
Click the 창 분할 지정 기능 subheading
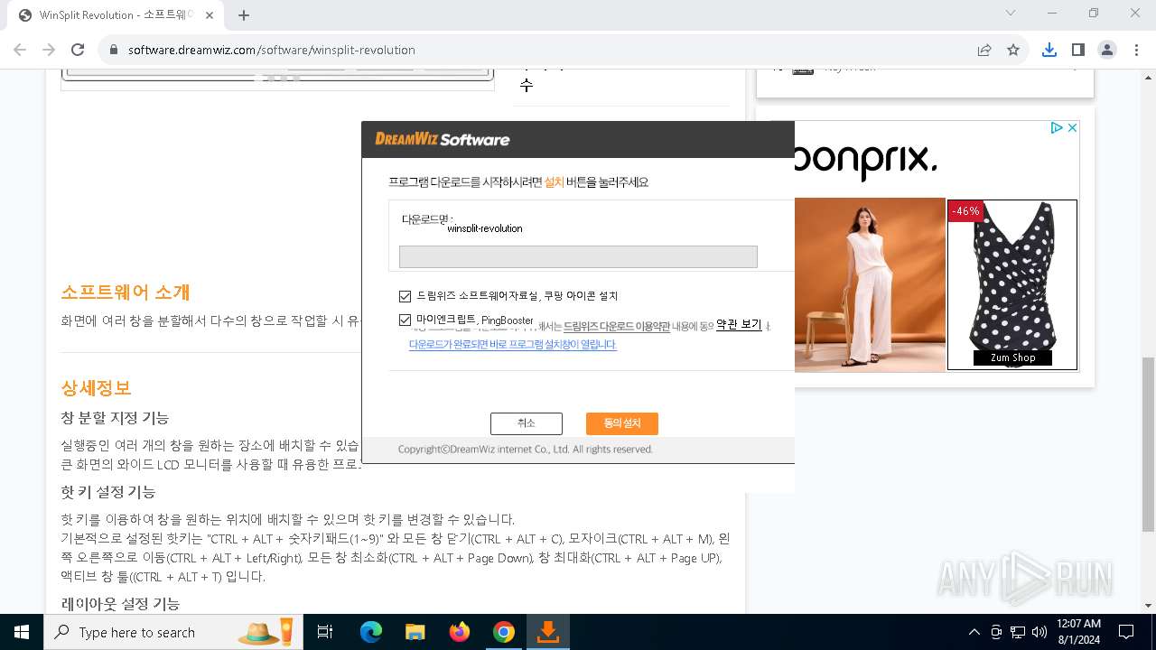click(x=115, y=418)
